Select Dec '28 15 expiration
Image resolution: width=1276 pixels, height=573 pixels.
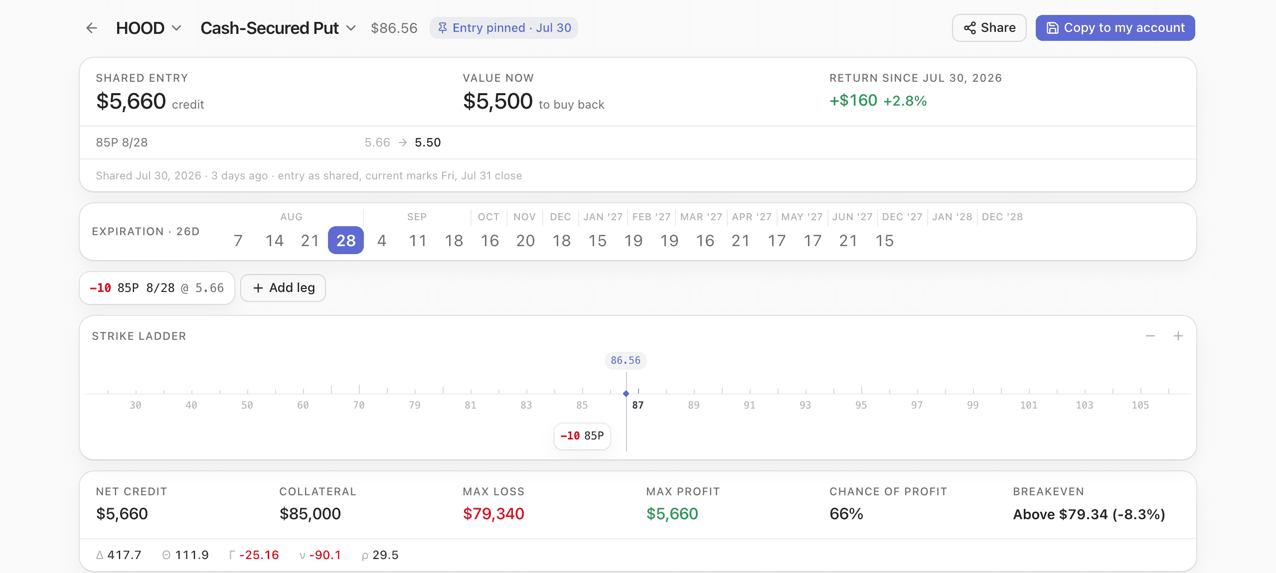pyautogui.click(x=884, y=241)
